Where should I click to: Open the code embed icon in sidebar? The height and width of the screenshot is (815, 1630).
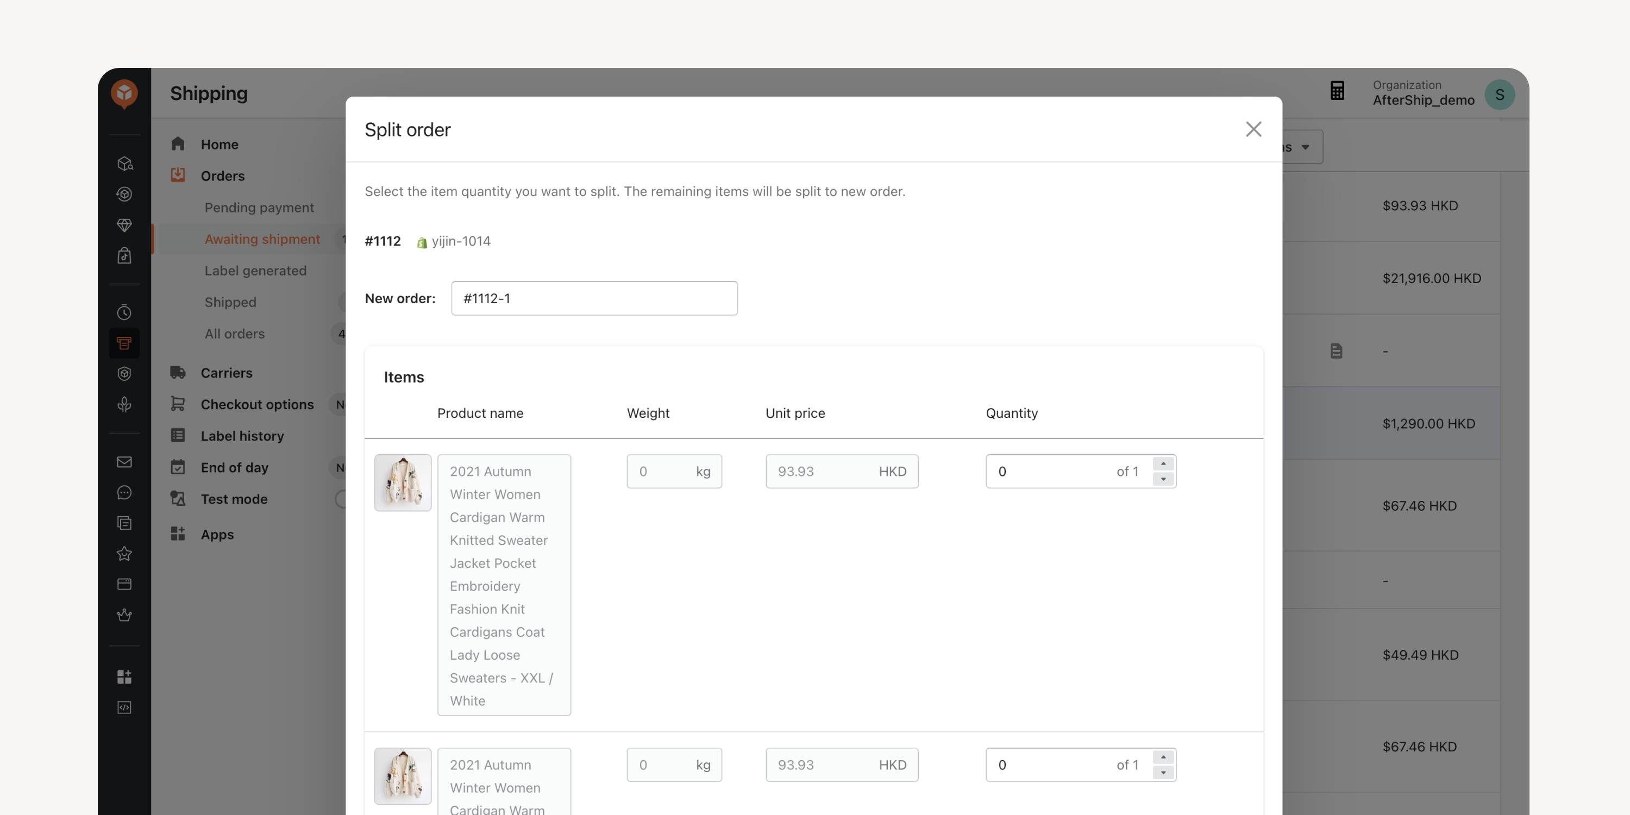click(124, 707)
